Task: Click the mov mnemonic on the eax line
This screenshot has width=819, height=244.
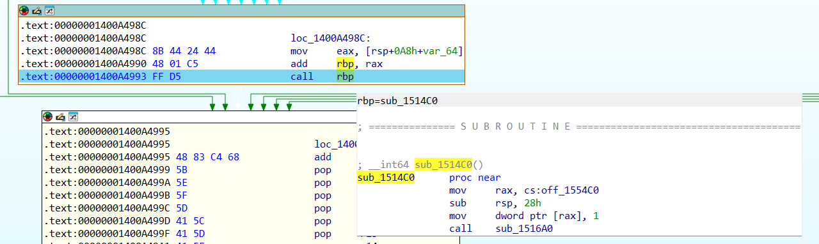Action: point(299,51)
